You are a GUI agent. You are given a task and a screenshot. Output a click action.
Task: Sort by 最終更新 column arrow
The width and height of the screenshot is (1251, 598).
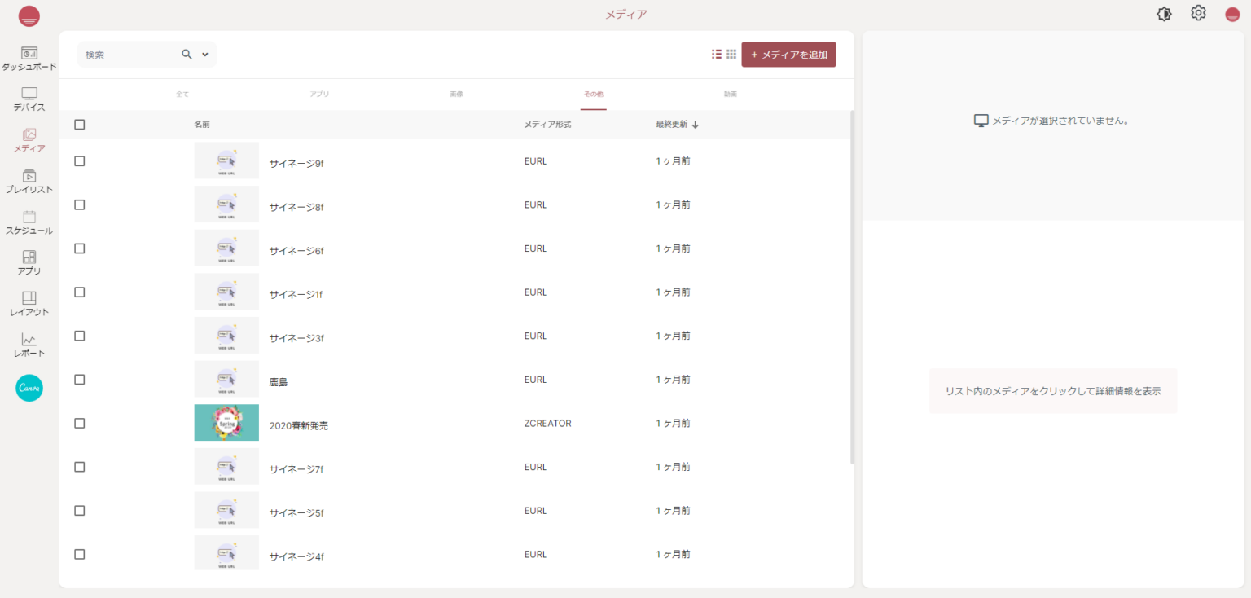coord(696,125)
